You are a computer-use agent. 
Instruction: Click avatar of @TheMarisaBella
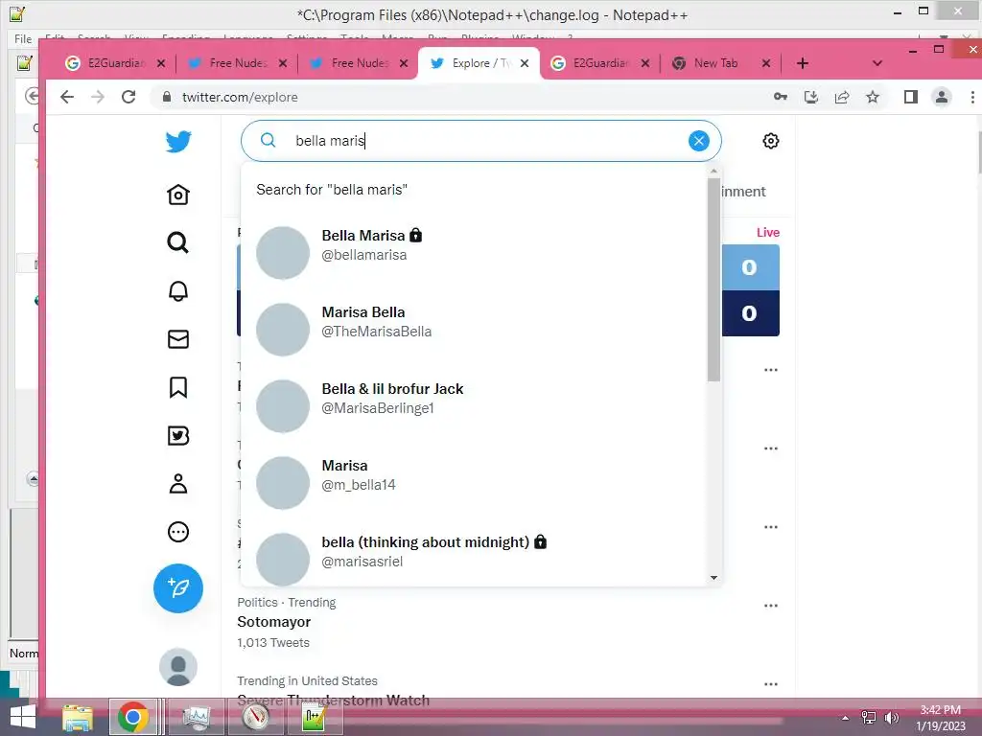click(283, 330)
